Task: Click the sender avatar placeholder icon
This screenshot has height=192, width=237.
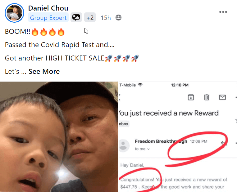Action: [124, 145]
